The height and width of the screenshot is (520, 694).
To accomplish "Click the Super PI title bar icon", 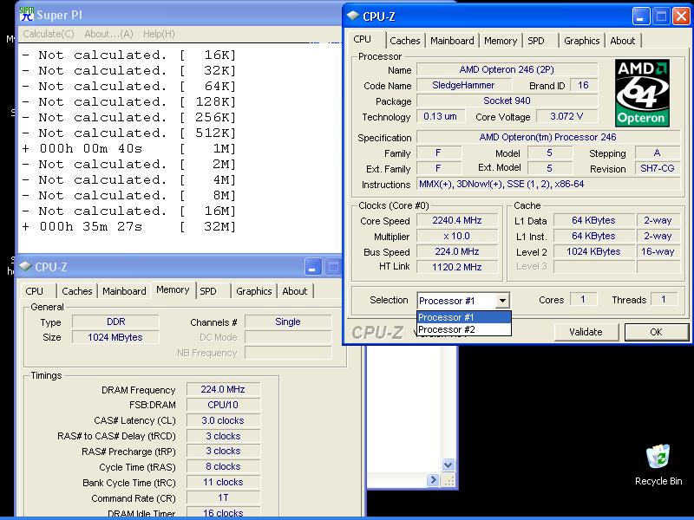I will (x=27, y=14).
